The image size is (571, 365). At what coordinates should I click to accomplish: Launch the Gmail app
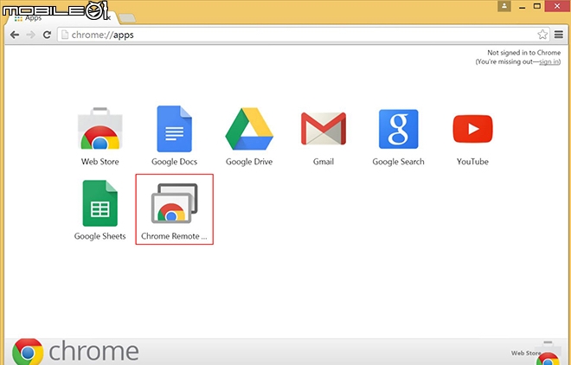[x=324, y=129]
